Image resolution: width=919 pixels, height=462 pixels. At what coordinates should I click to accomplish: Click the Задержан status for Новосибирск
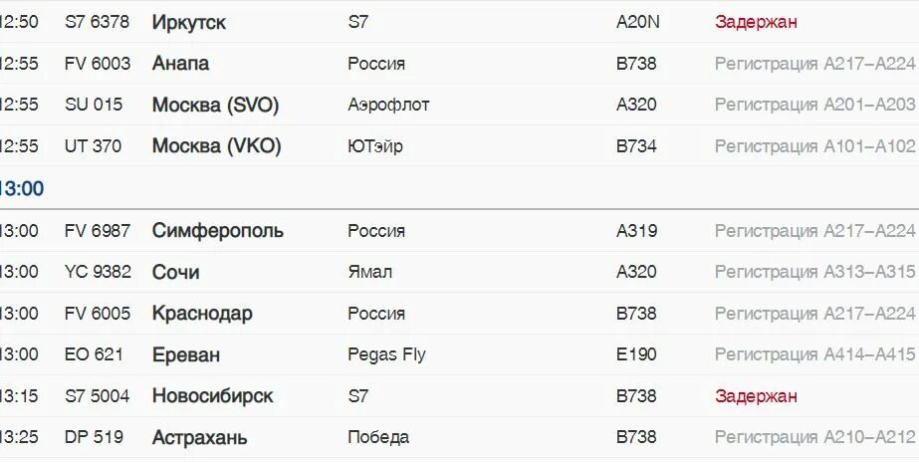point(756,396)
